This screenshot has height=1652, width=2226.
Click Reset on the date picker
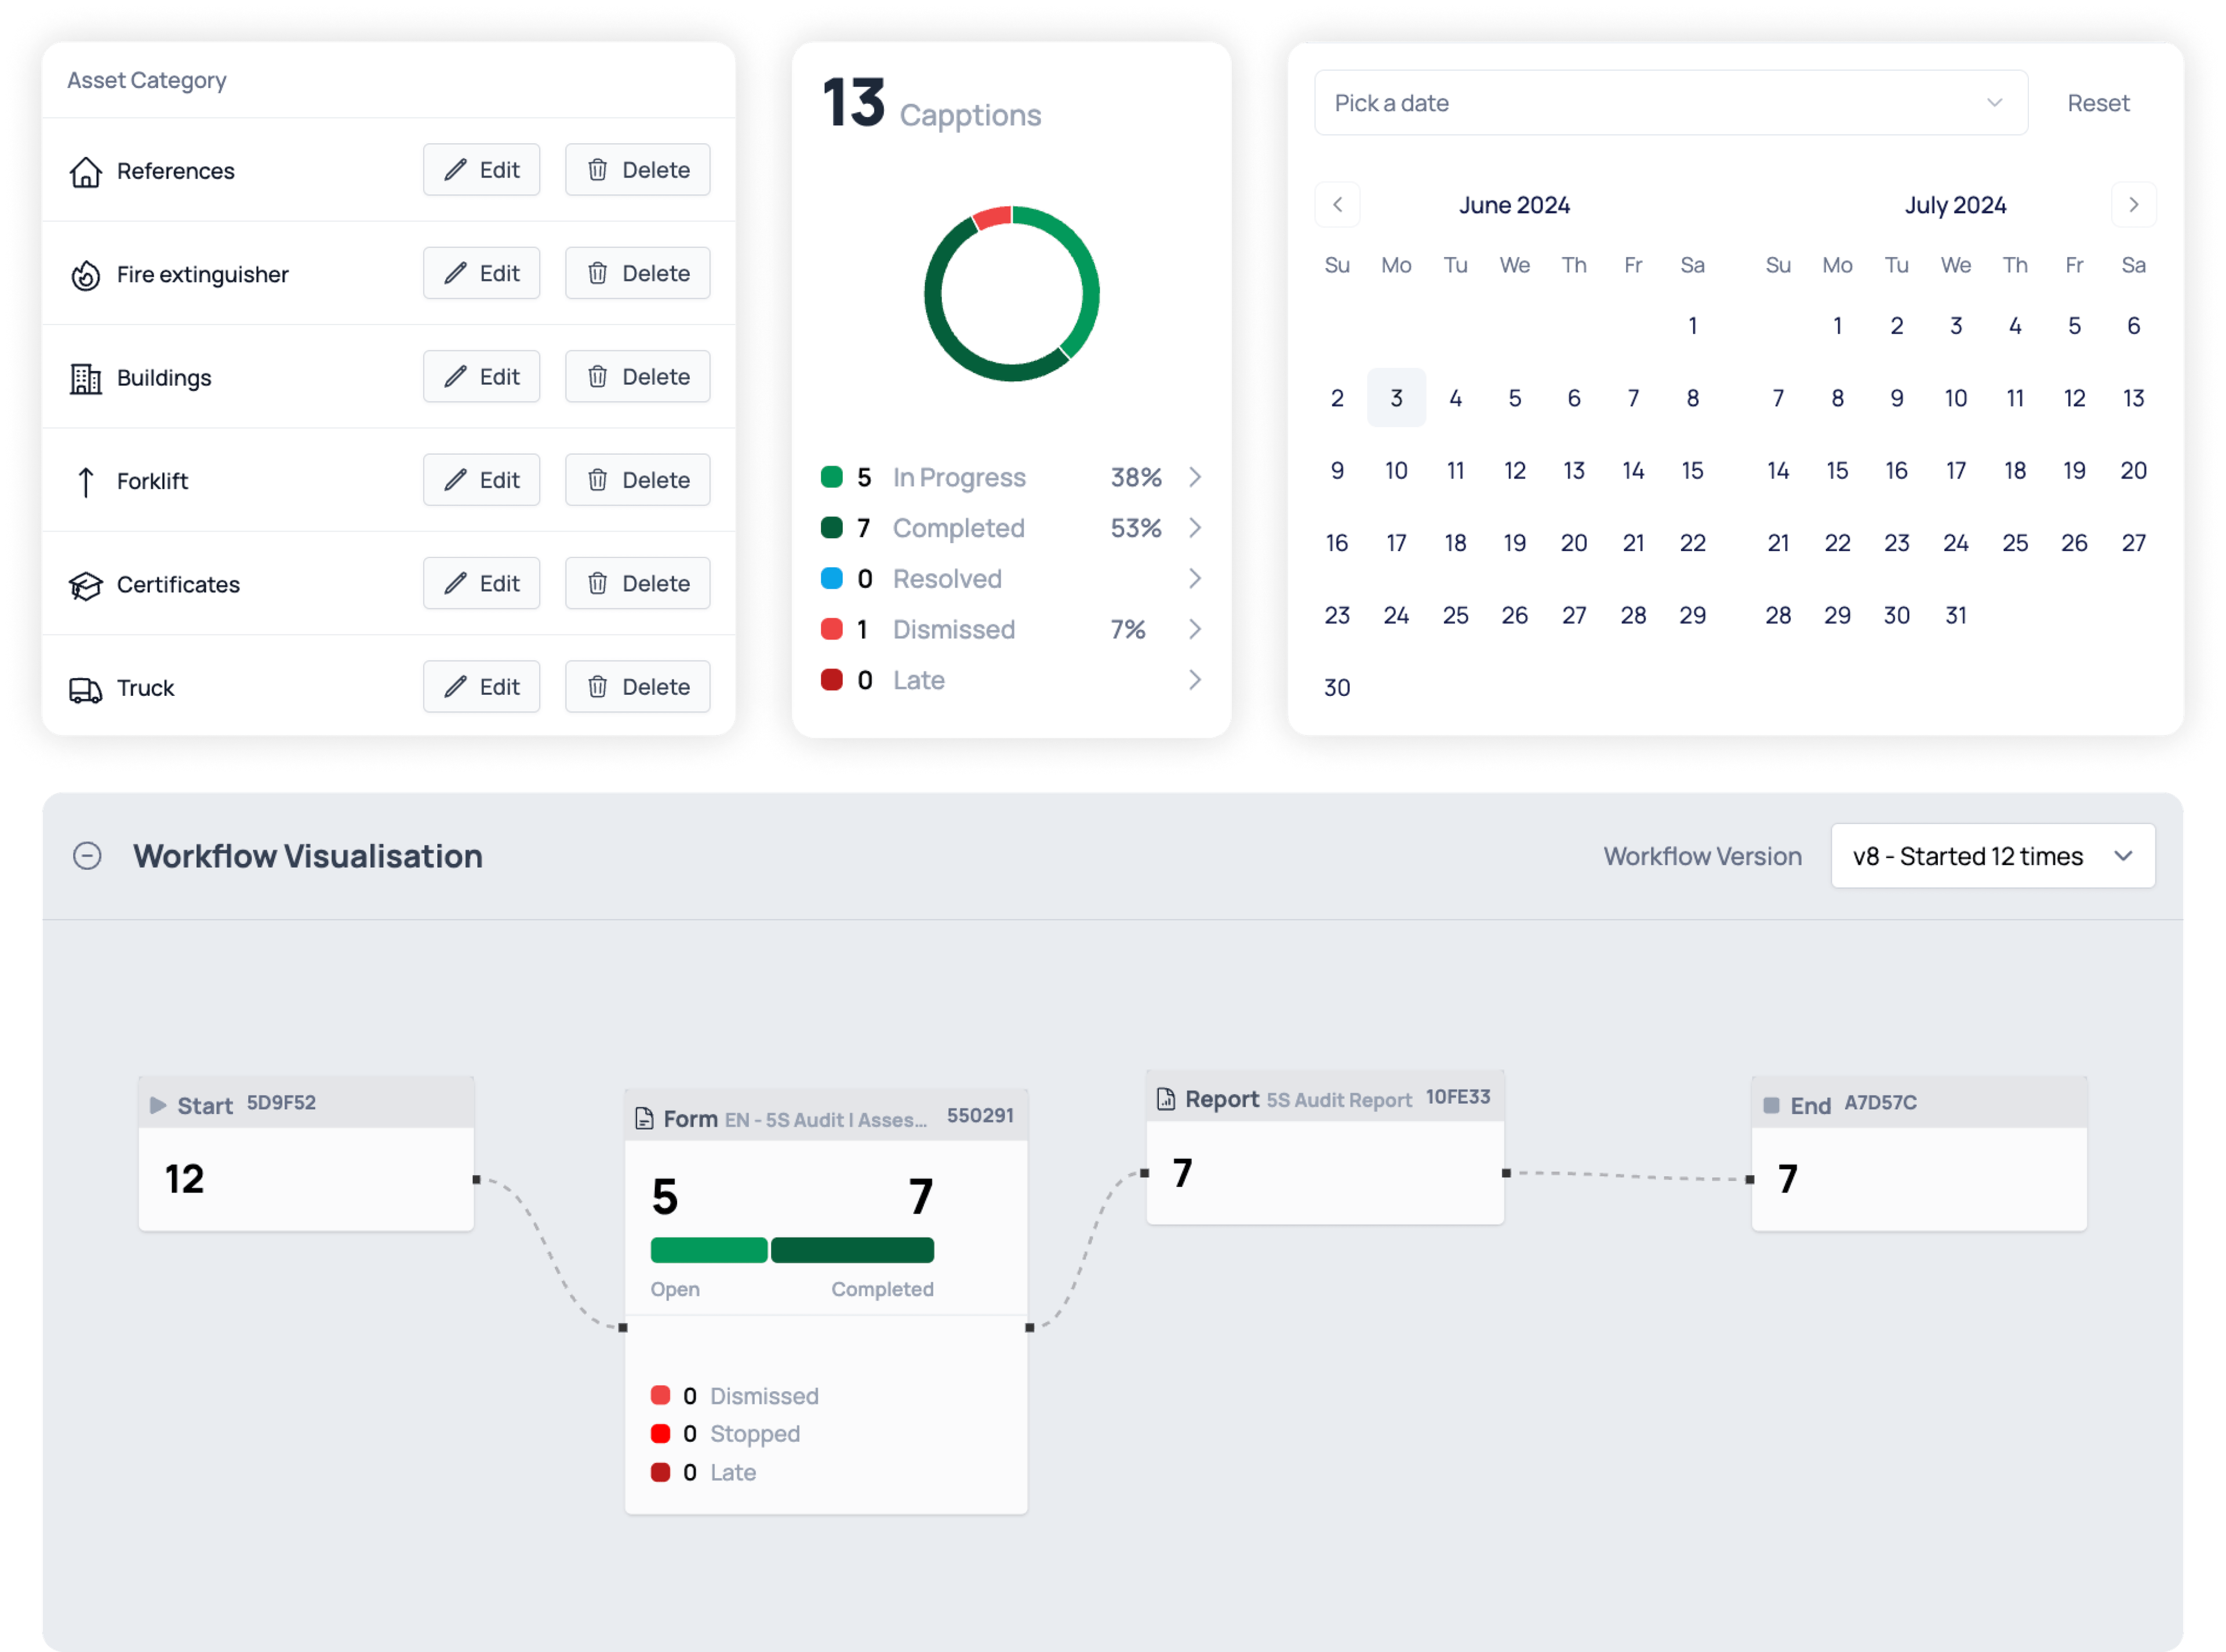[2099, 101]
